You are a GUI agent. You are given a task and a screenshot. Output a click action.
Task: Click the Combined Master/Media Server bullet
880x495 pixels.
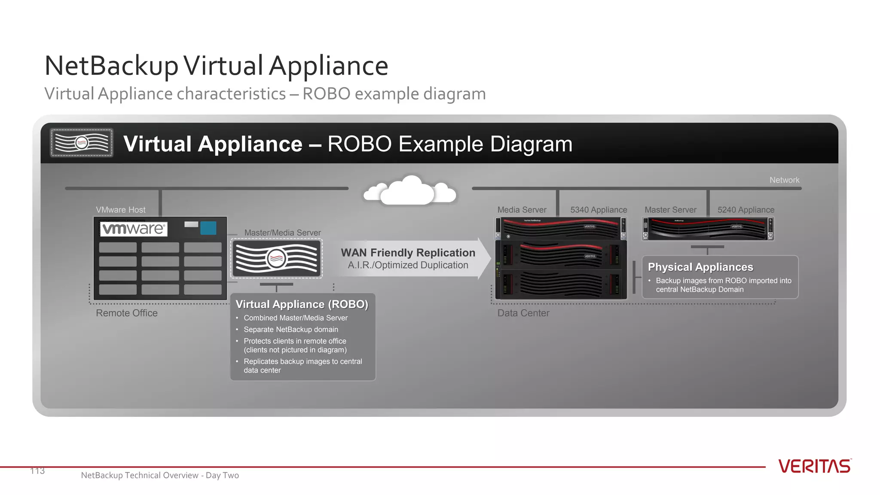click(296, 318)
